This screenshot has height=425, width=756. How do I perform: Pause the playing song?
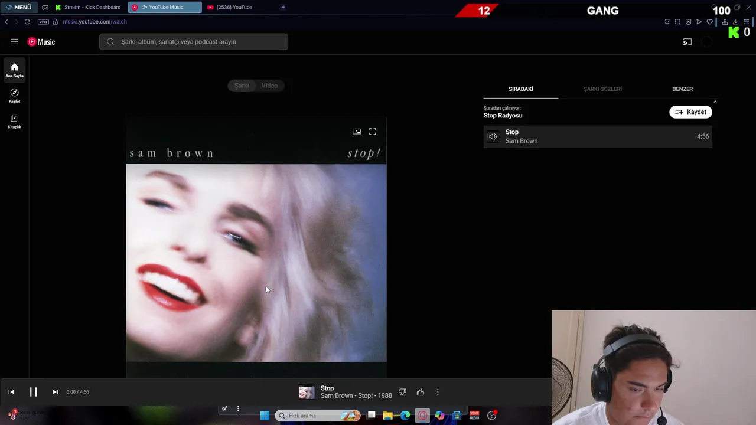click(33, 392)
